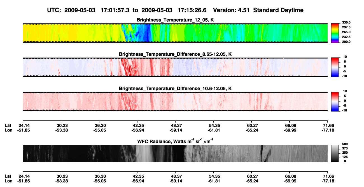The width and height of the screenshot is (364, 187).
Task: Click longitude '-65.24' on the bottom axis
Action: point(251,181)
